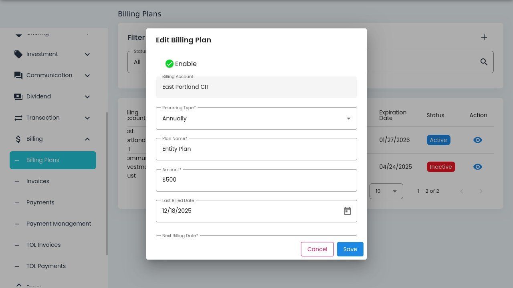
Task: Click the search magnifier icon in filter
Action: click(484, 62)
